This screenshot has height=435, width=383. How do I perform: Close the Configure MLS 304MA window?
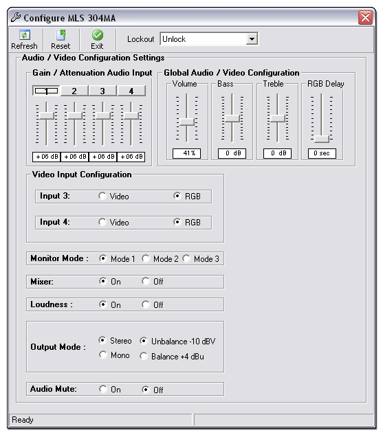365,18
